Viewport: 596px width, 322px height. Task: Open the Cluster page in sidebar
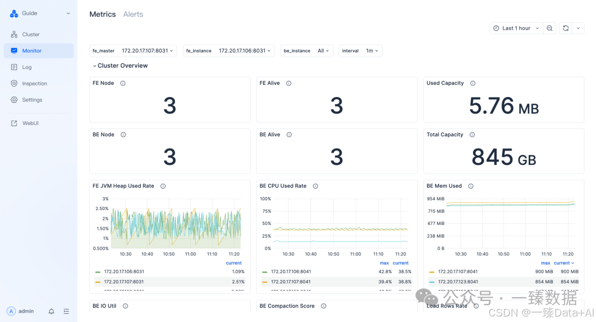(39, 35)
